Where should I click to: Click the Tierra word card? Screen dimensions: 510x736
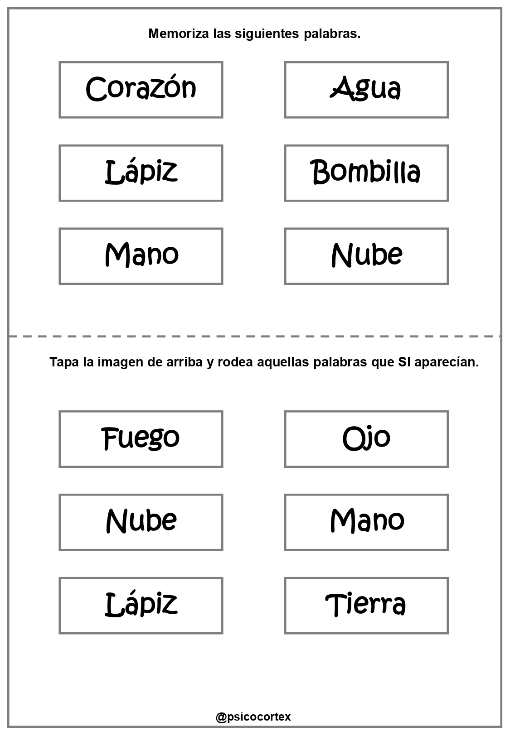366,606
